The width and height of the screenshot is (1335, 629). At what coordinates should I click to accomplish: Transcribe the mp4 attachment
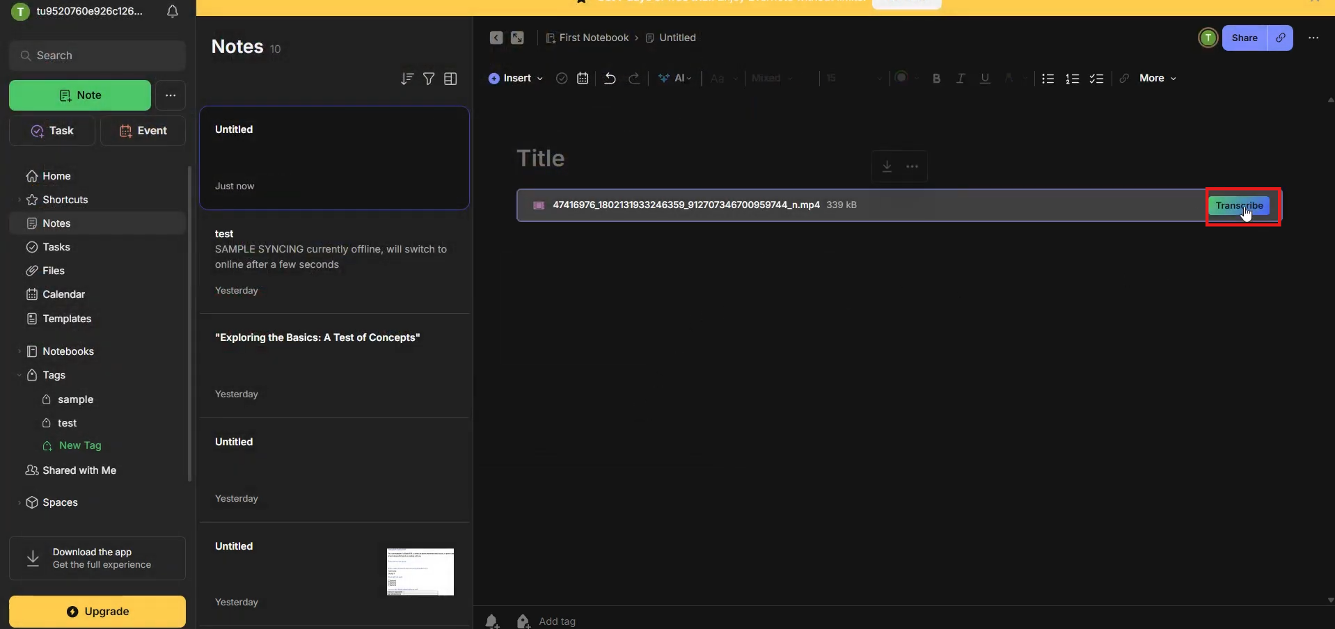tap(1239, 206)
